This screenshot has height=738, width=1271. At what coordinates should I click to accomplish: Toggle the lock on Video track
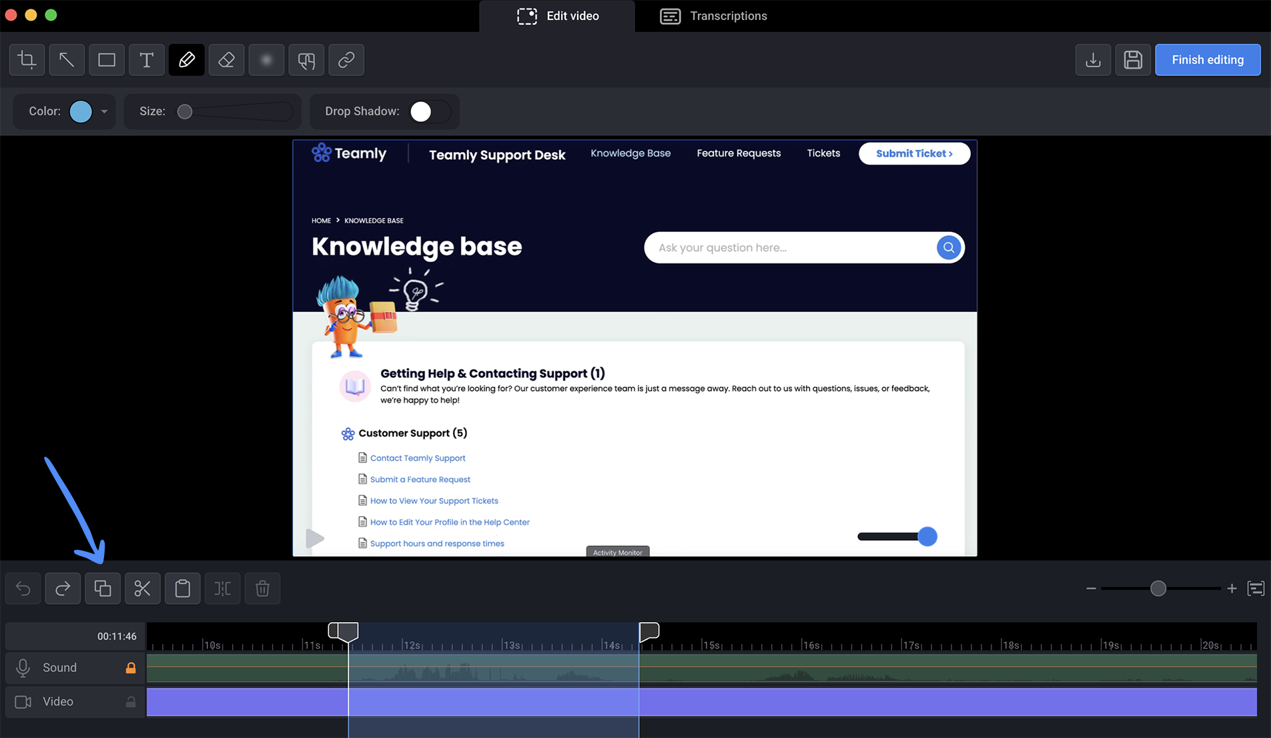point(131,702)
